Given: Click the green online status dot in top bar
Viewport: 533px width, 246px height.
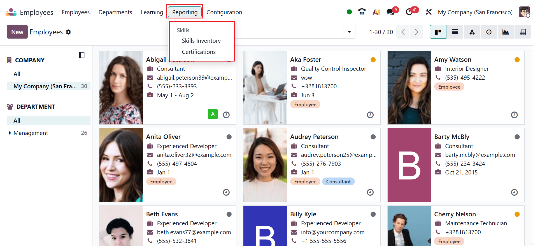Looking at the screenshot, I should point(349,12).
